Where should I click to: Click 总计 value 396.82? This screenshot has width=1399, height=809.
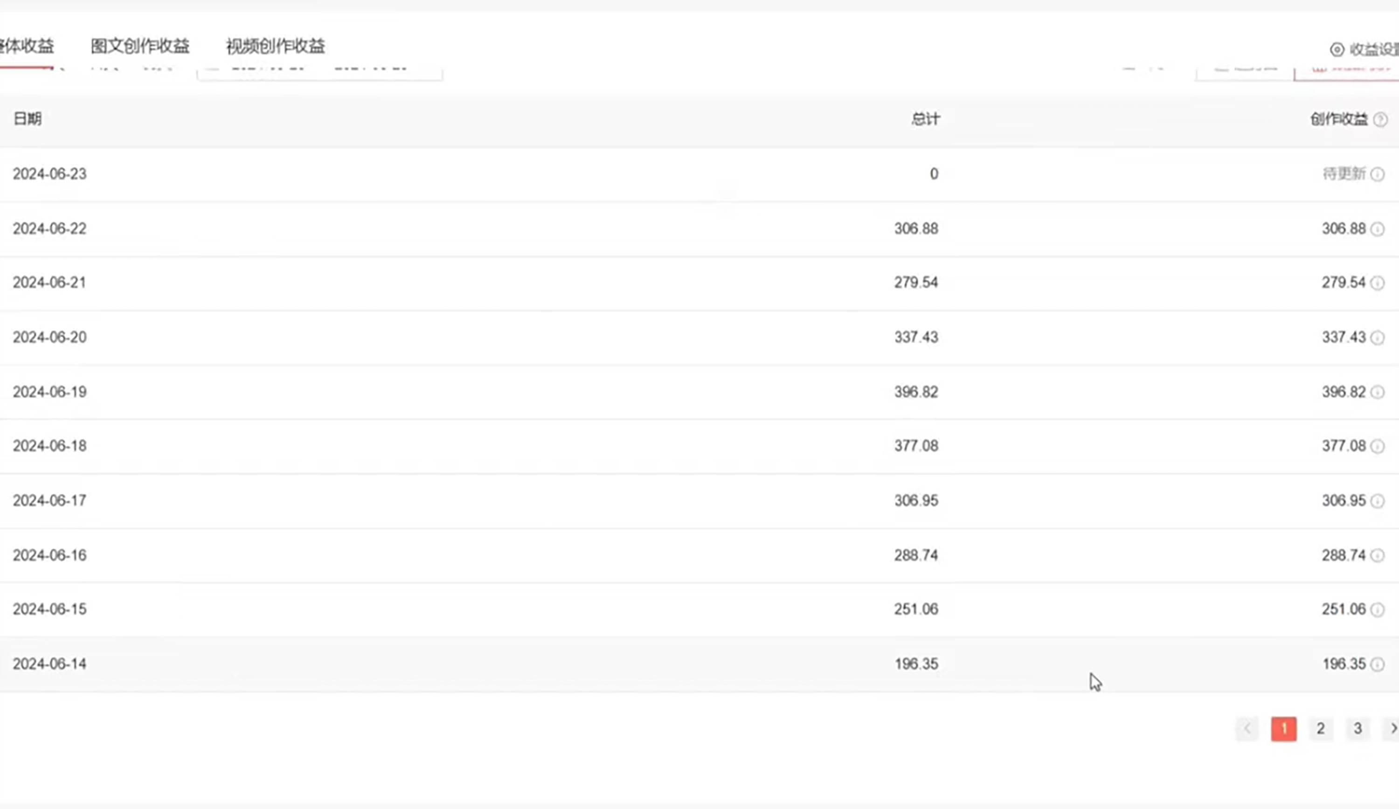tap(916, 392)
